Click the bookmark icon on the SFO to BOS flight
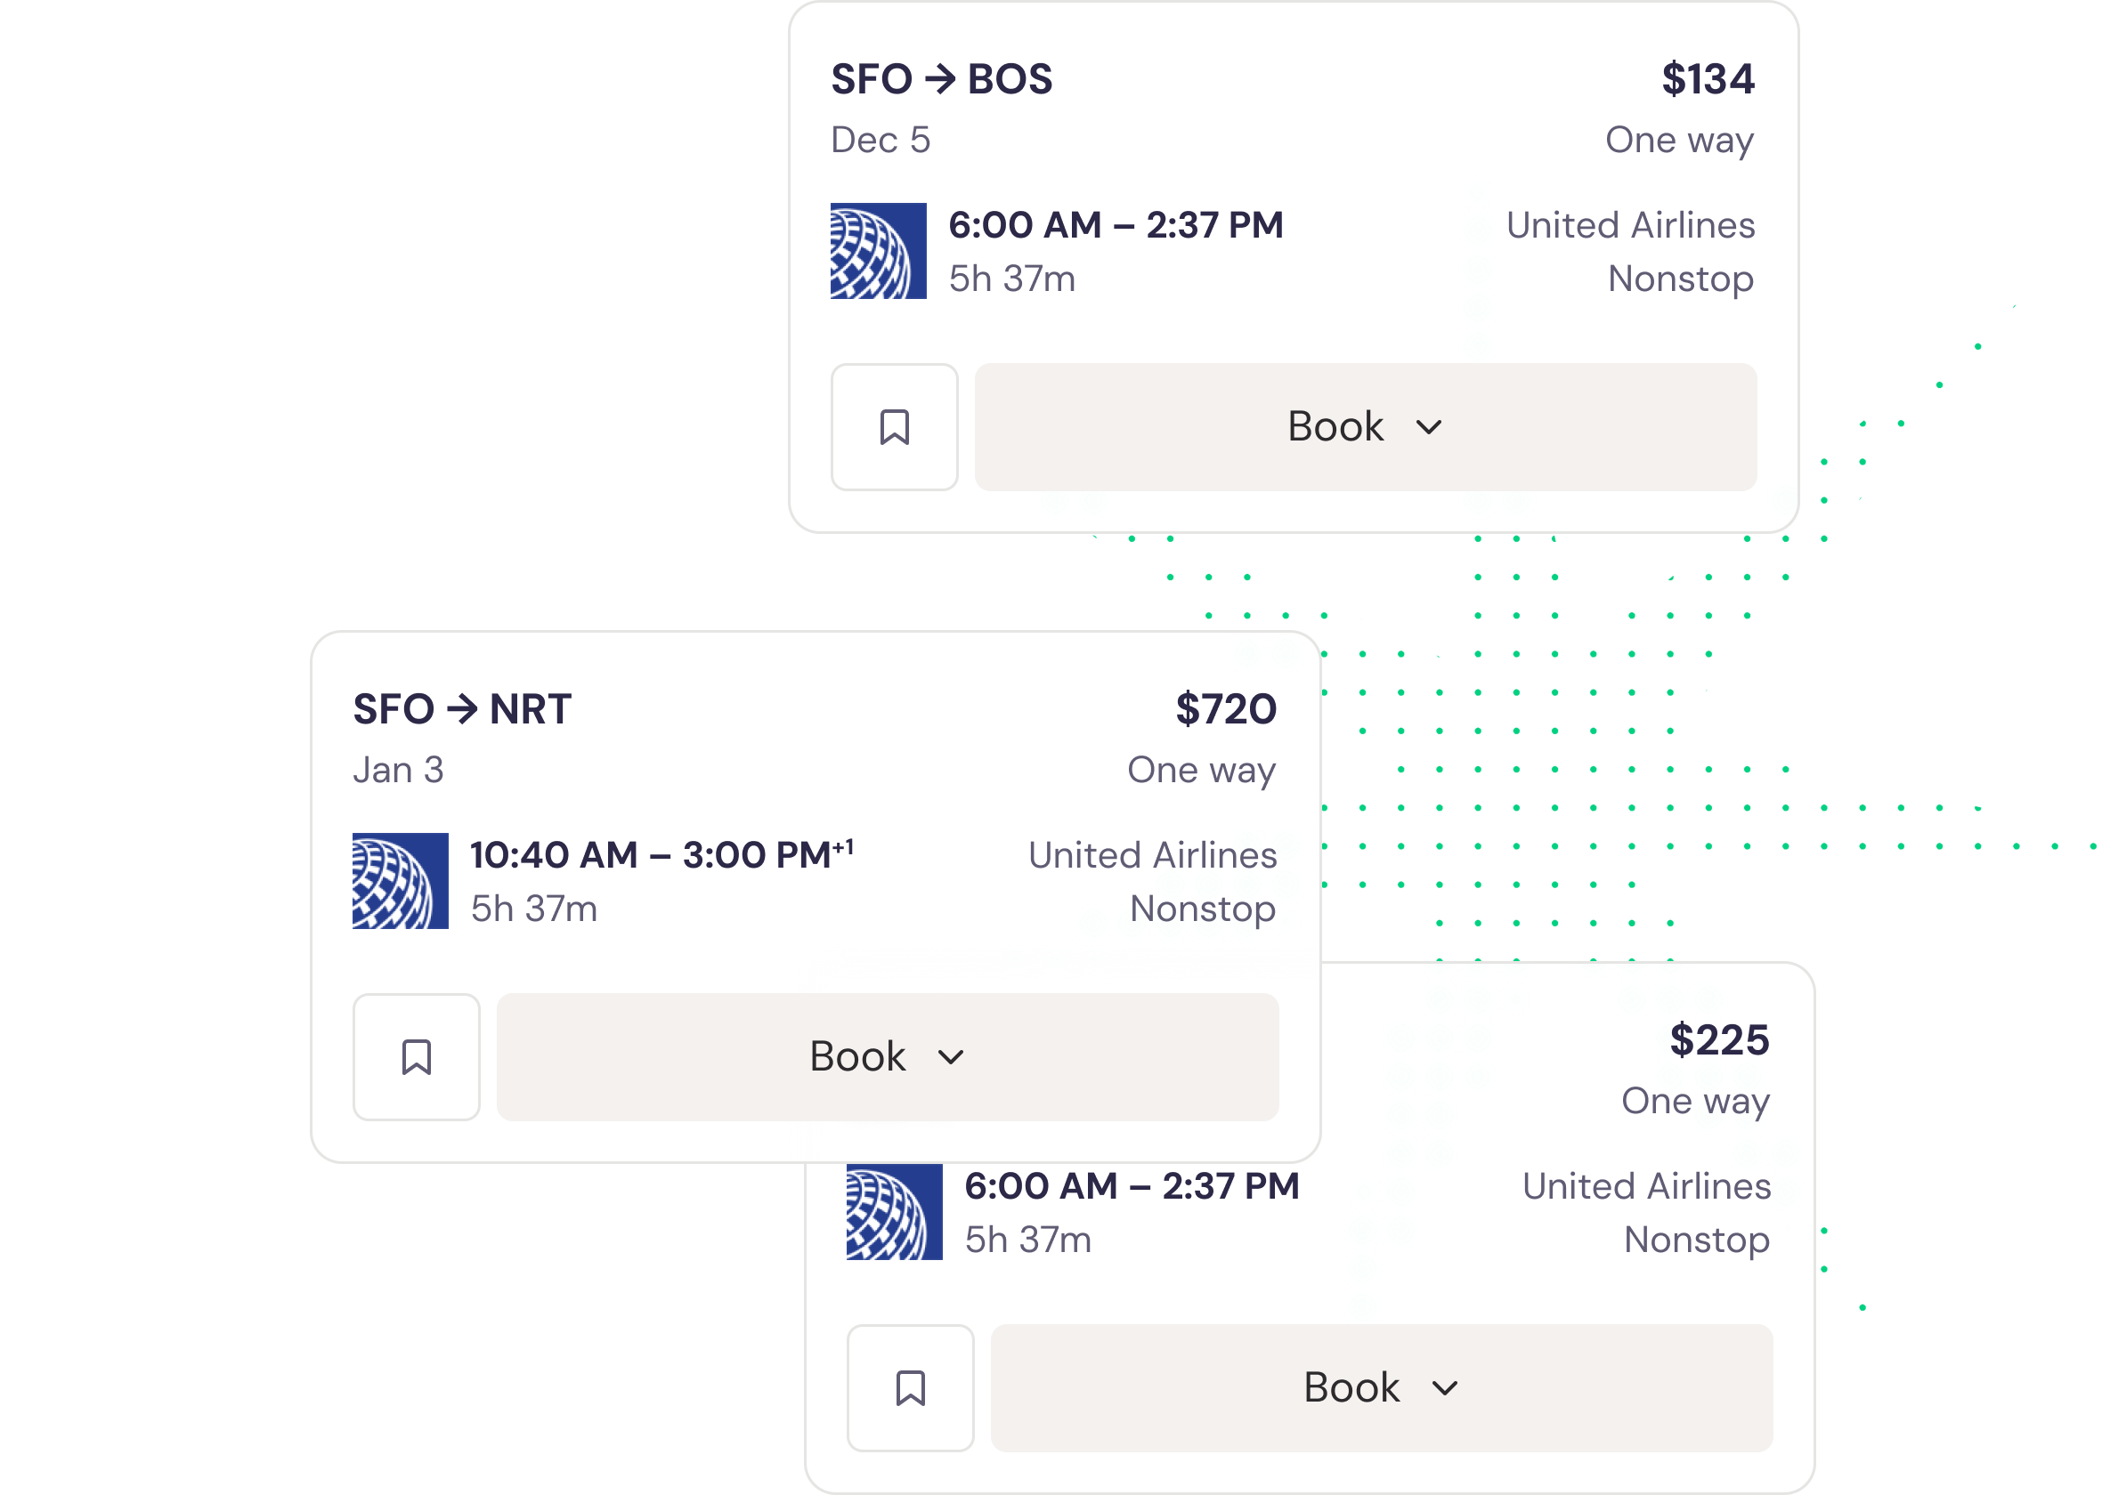This screenshot has width=2110, height=1495. [x=893, y=426]
